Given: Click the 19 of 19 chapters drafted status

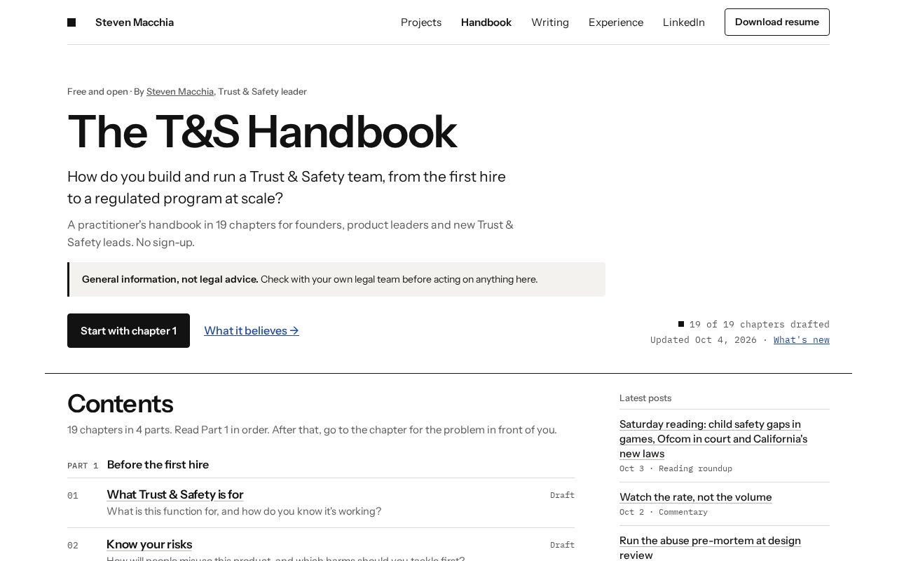Looking at the screenshot, I should coord(754,324).
